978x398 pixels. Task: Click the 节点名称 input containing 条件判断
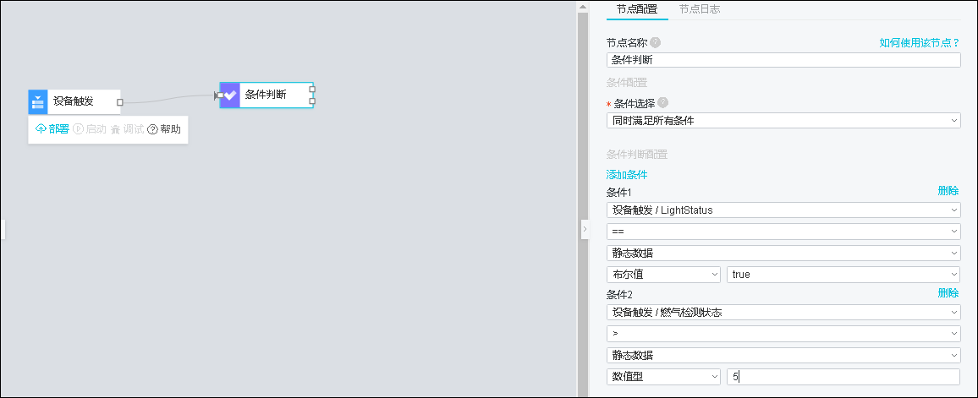(783, 60)
